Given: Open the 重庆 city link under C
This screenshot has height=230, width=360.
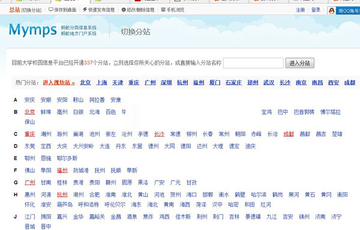Looking at the screenshot, I should coord(29,134).
